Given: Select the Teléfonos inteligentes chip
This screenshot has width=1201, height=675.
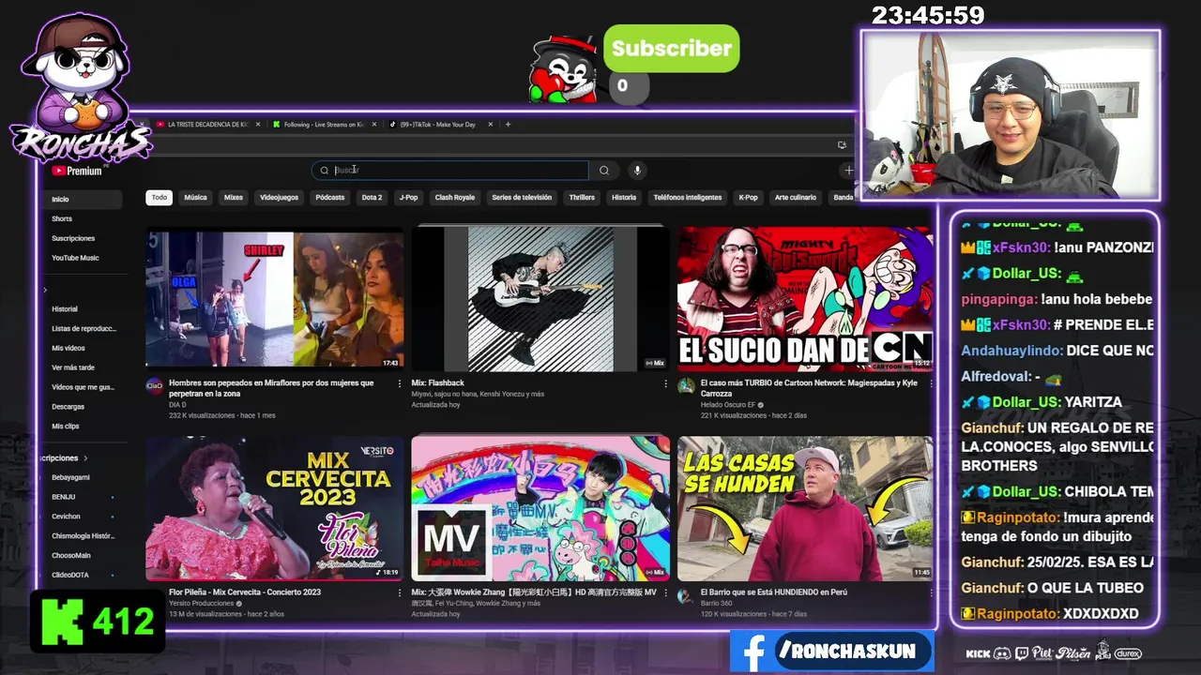Looking at the screenshot, I should click(688, 197).
